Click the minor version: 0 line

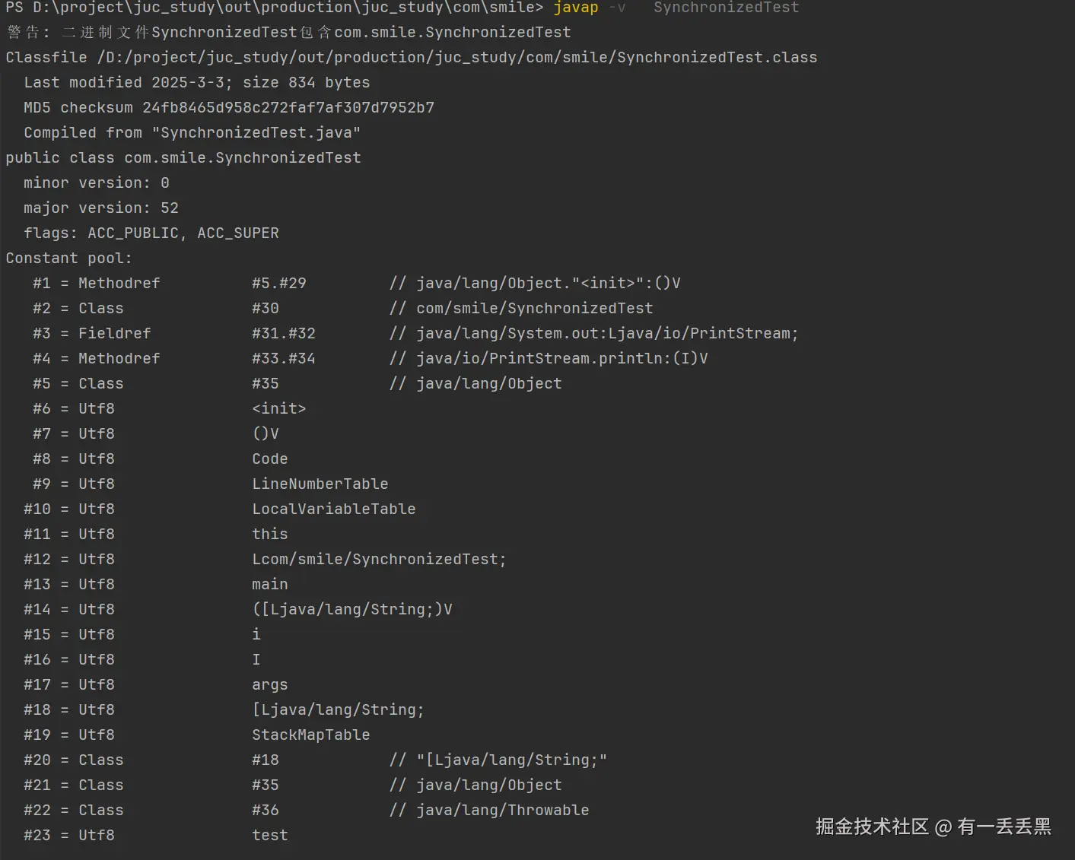[x=97, y=183]
